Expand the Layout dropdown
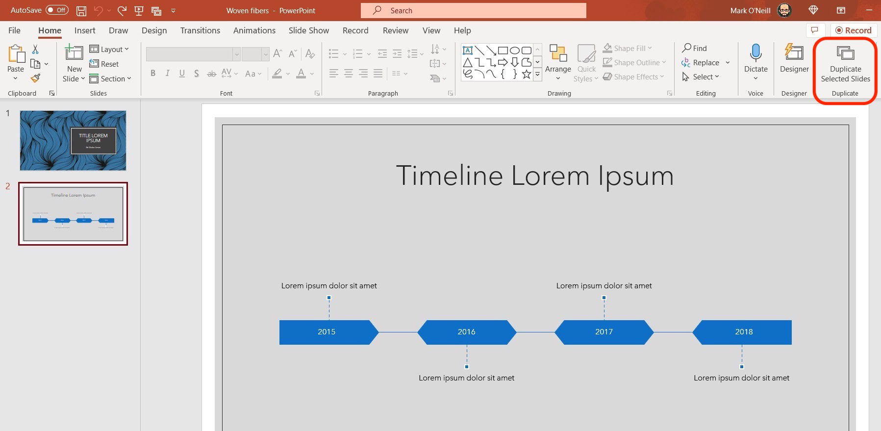Image resolution: width=881 pixels, height=431 pixels. [109, 49]
